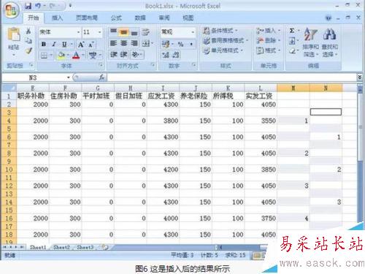
Task: Increase the indent
Action: tap(124, 55)
